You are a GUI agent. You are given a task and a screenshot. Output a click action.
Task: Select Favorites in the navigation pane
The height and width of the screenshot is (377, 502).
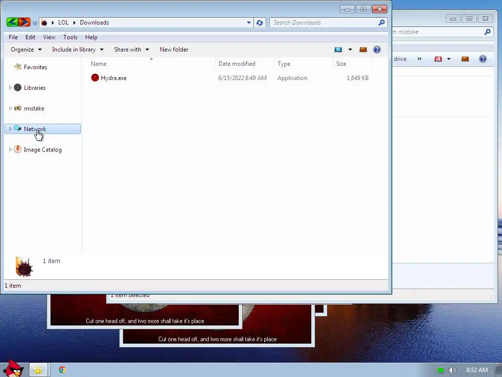tap(35, 67)
